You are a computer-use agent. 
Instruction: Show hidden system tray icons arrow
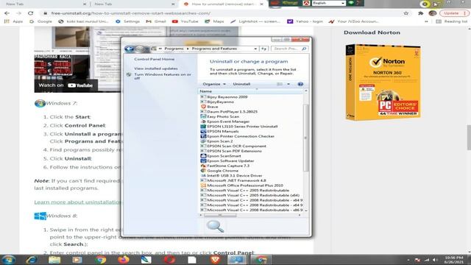(x=408, y=260)
